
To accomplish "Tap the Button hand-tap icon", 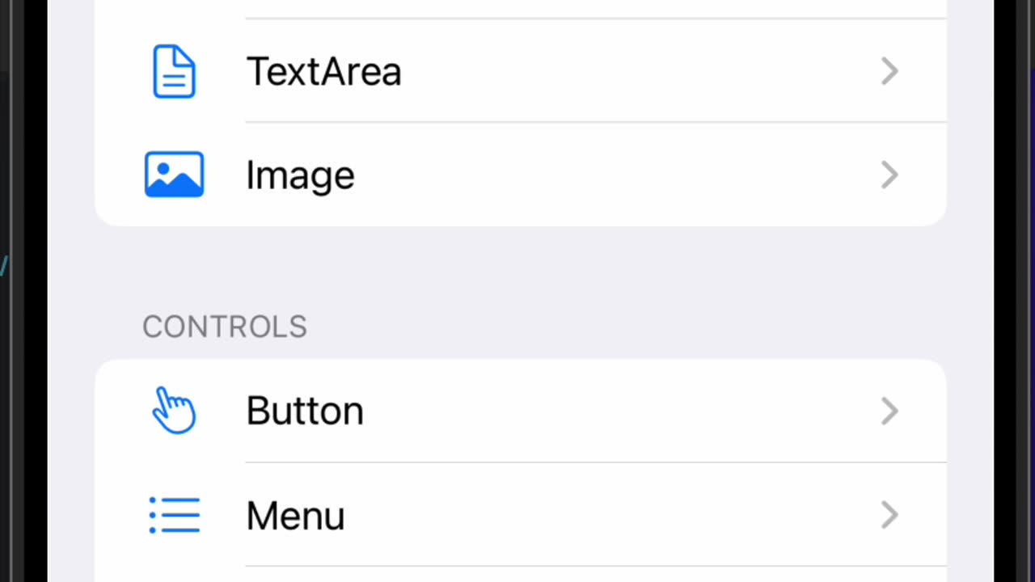I will 174,411.
